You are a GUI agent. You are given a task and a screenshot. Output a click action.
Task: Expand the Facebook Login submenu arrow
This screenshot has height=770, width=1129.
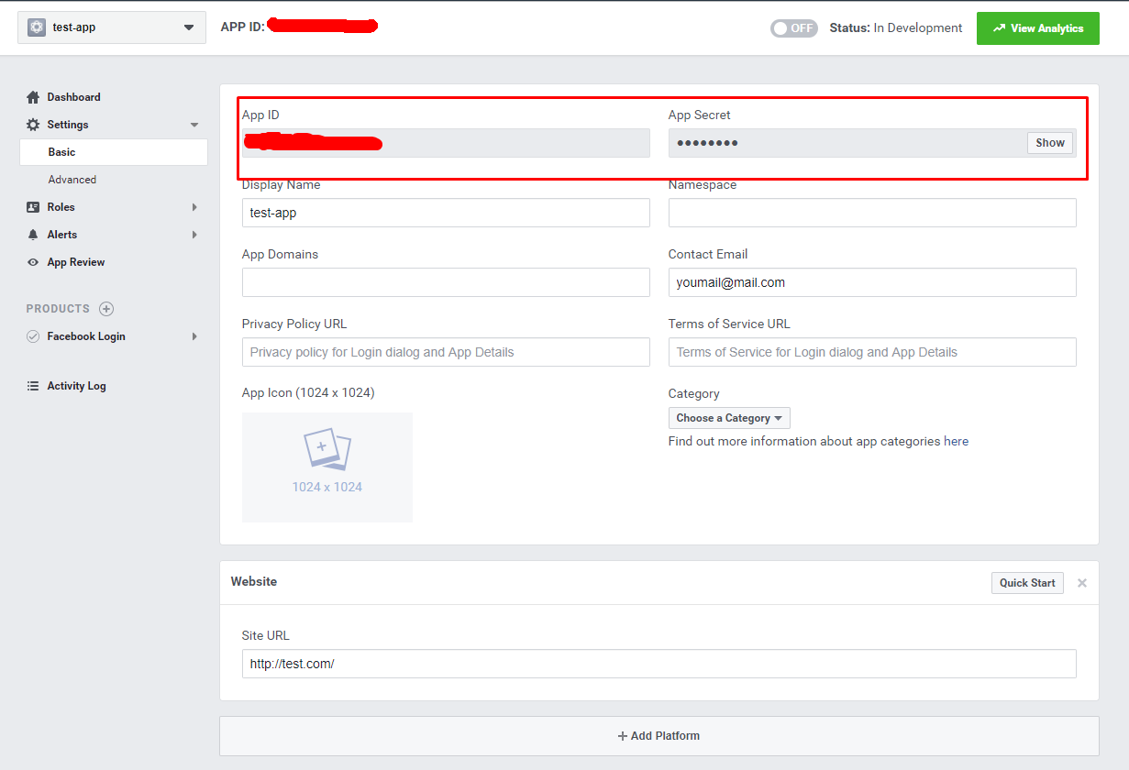click(x=194, y=336)
